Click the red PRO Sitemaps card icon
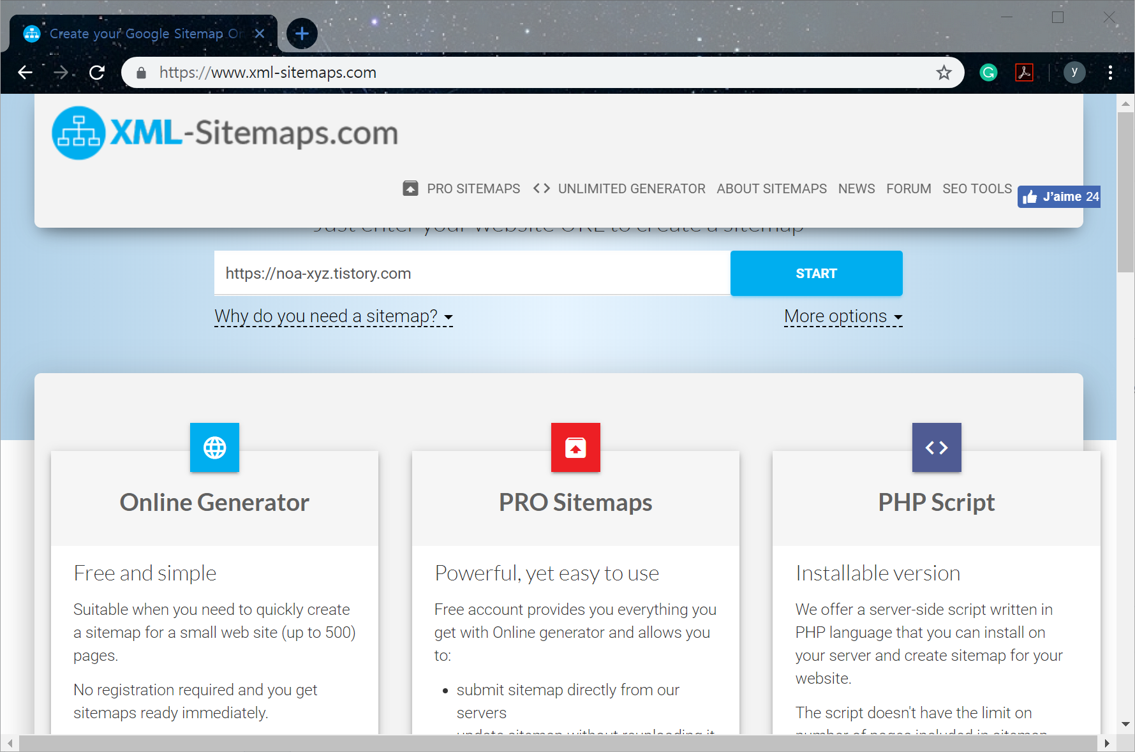Screen dimensions: 1135x752 (x=575, y=448)
